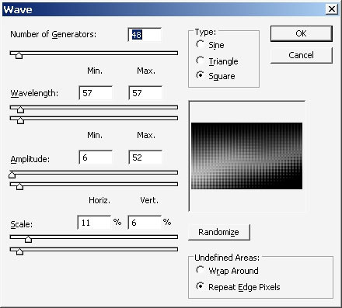Click the Scale Vert. percent field
Image resolution: width=342 pixels, height=308 pixels.
145,223
